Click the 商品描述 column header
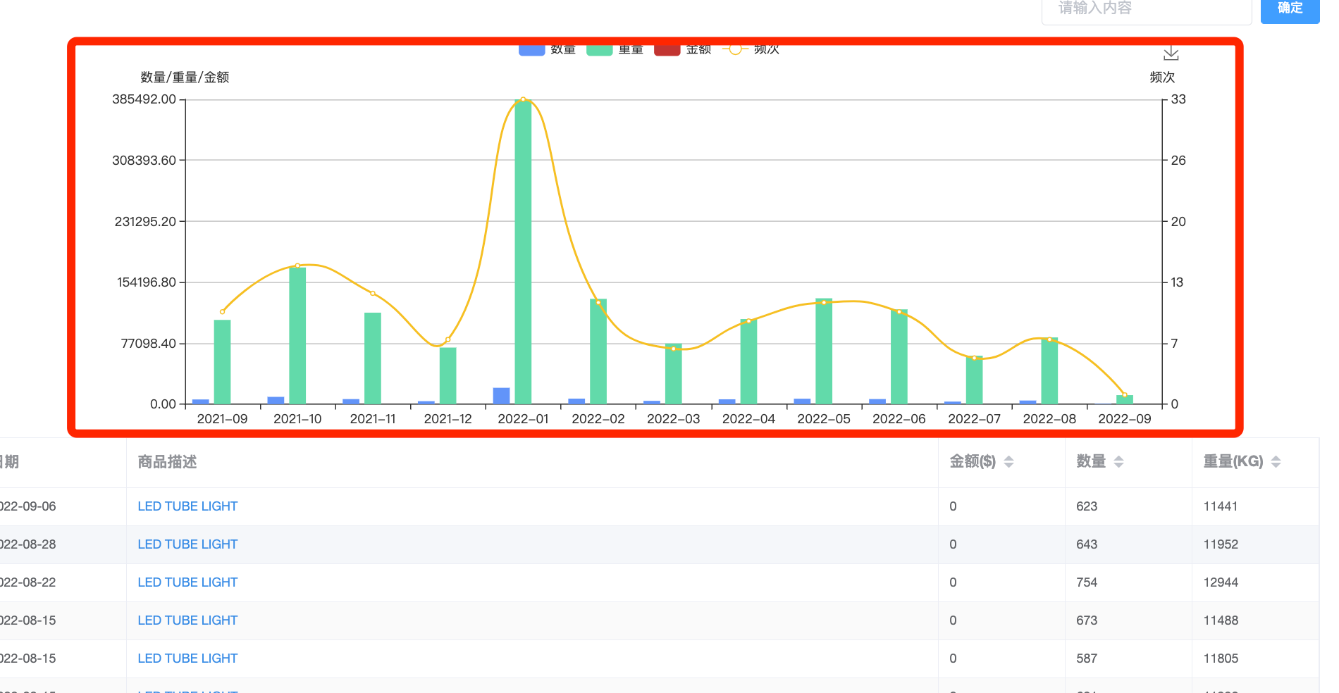Screen dimensions: 1339x693 pos(167,462)
